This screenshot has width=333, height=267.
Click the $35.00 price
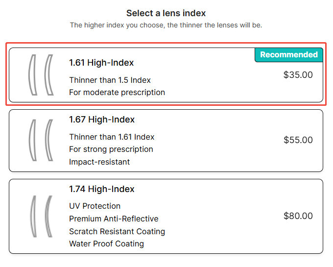298,75
